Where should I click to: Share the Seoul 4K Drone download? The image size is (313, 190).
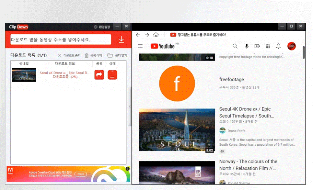click(x=99, y=75)
